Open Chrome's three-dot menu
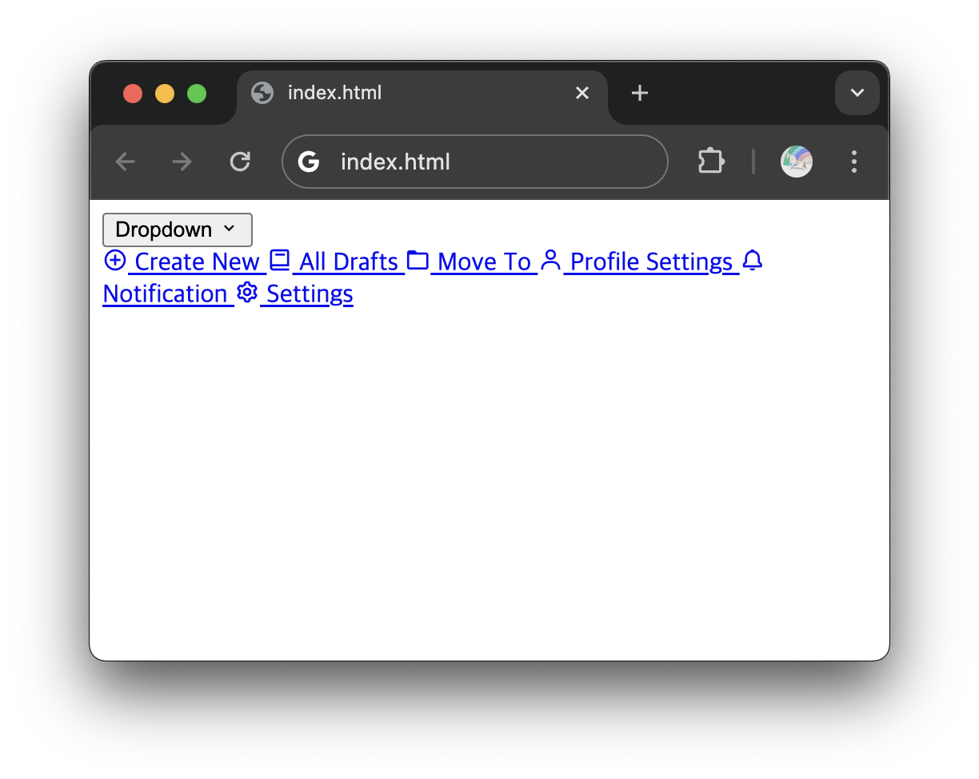The width and height of the screenshot is (979, 779). [854, 162]
